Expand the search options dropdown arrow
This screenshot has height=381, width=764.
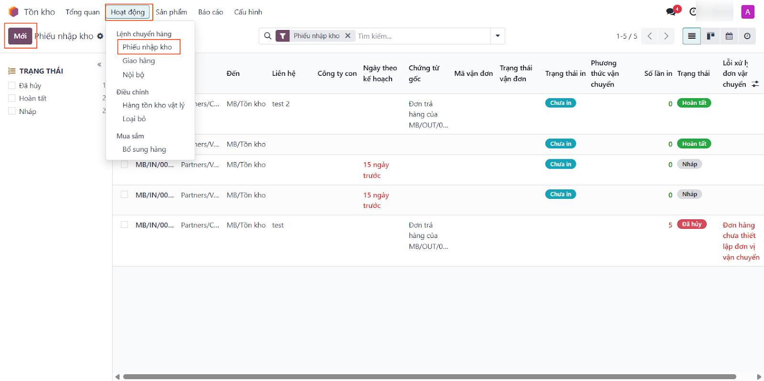[498, 36]
